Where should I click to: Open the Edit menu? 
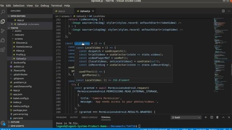(8, 6)
